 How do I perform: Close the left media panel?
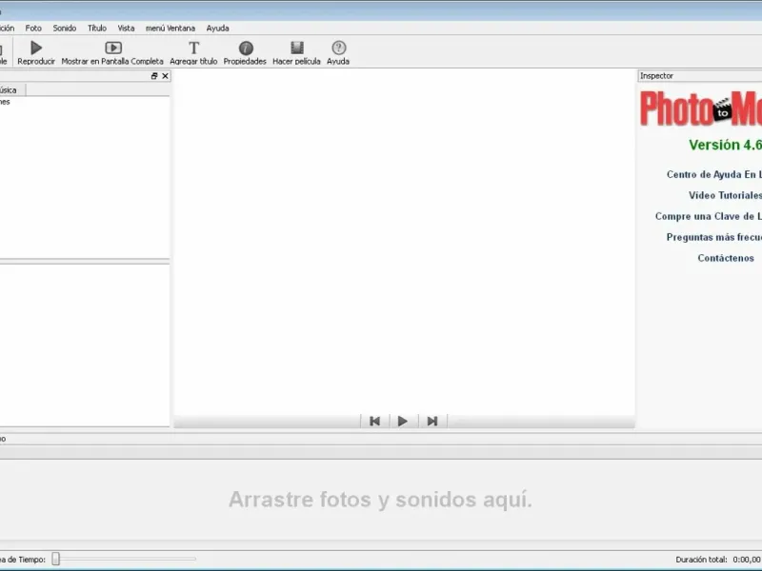[x=165, y=76]
